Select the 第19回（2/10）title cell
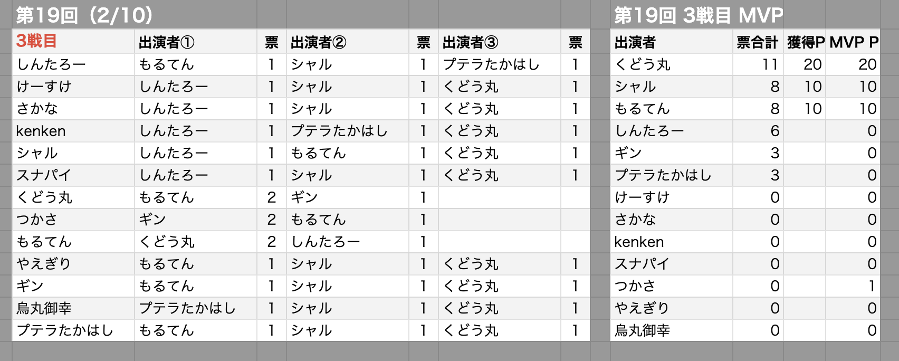The height and width of the screenshot is (361, 899). click(x=84, y=15)
